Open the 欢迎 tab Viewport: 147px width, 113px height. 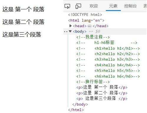94,6
